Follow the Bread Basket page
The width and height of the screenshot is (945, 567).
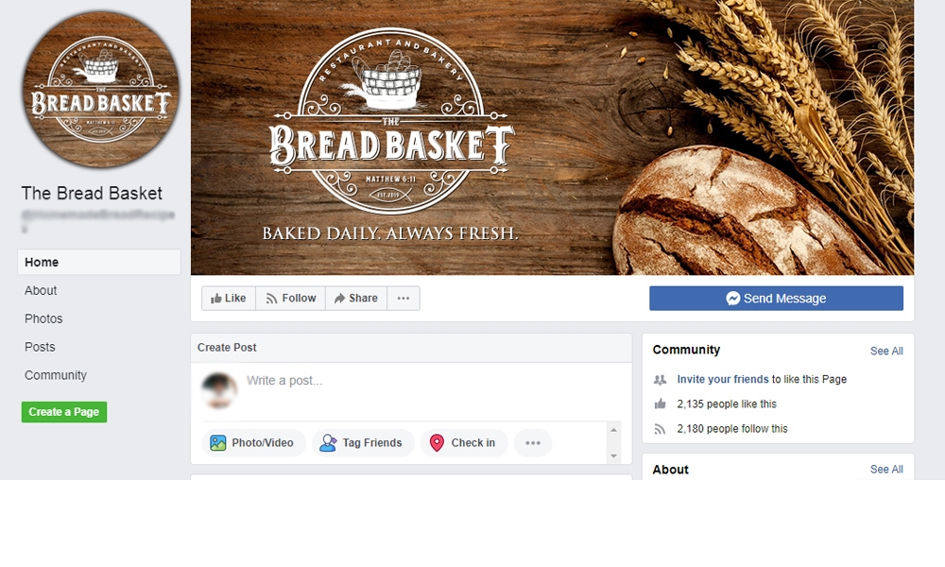pos(290,299)
